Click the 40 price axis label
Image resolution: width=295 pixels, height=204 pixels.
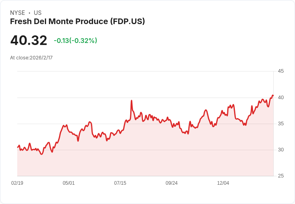(281, 98)
